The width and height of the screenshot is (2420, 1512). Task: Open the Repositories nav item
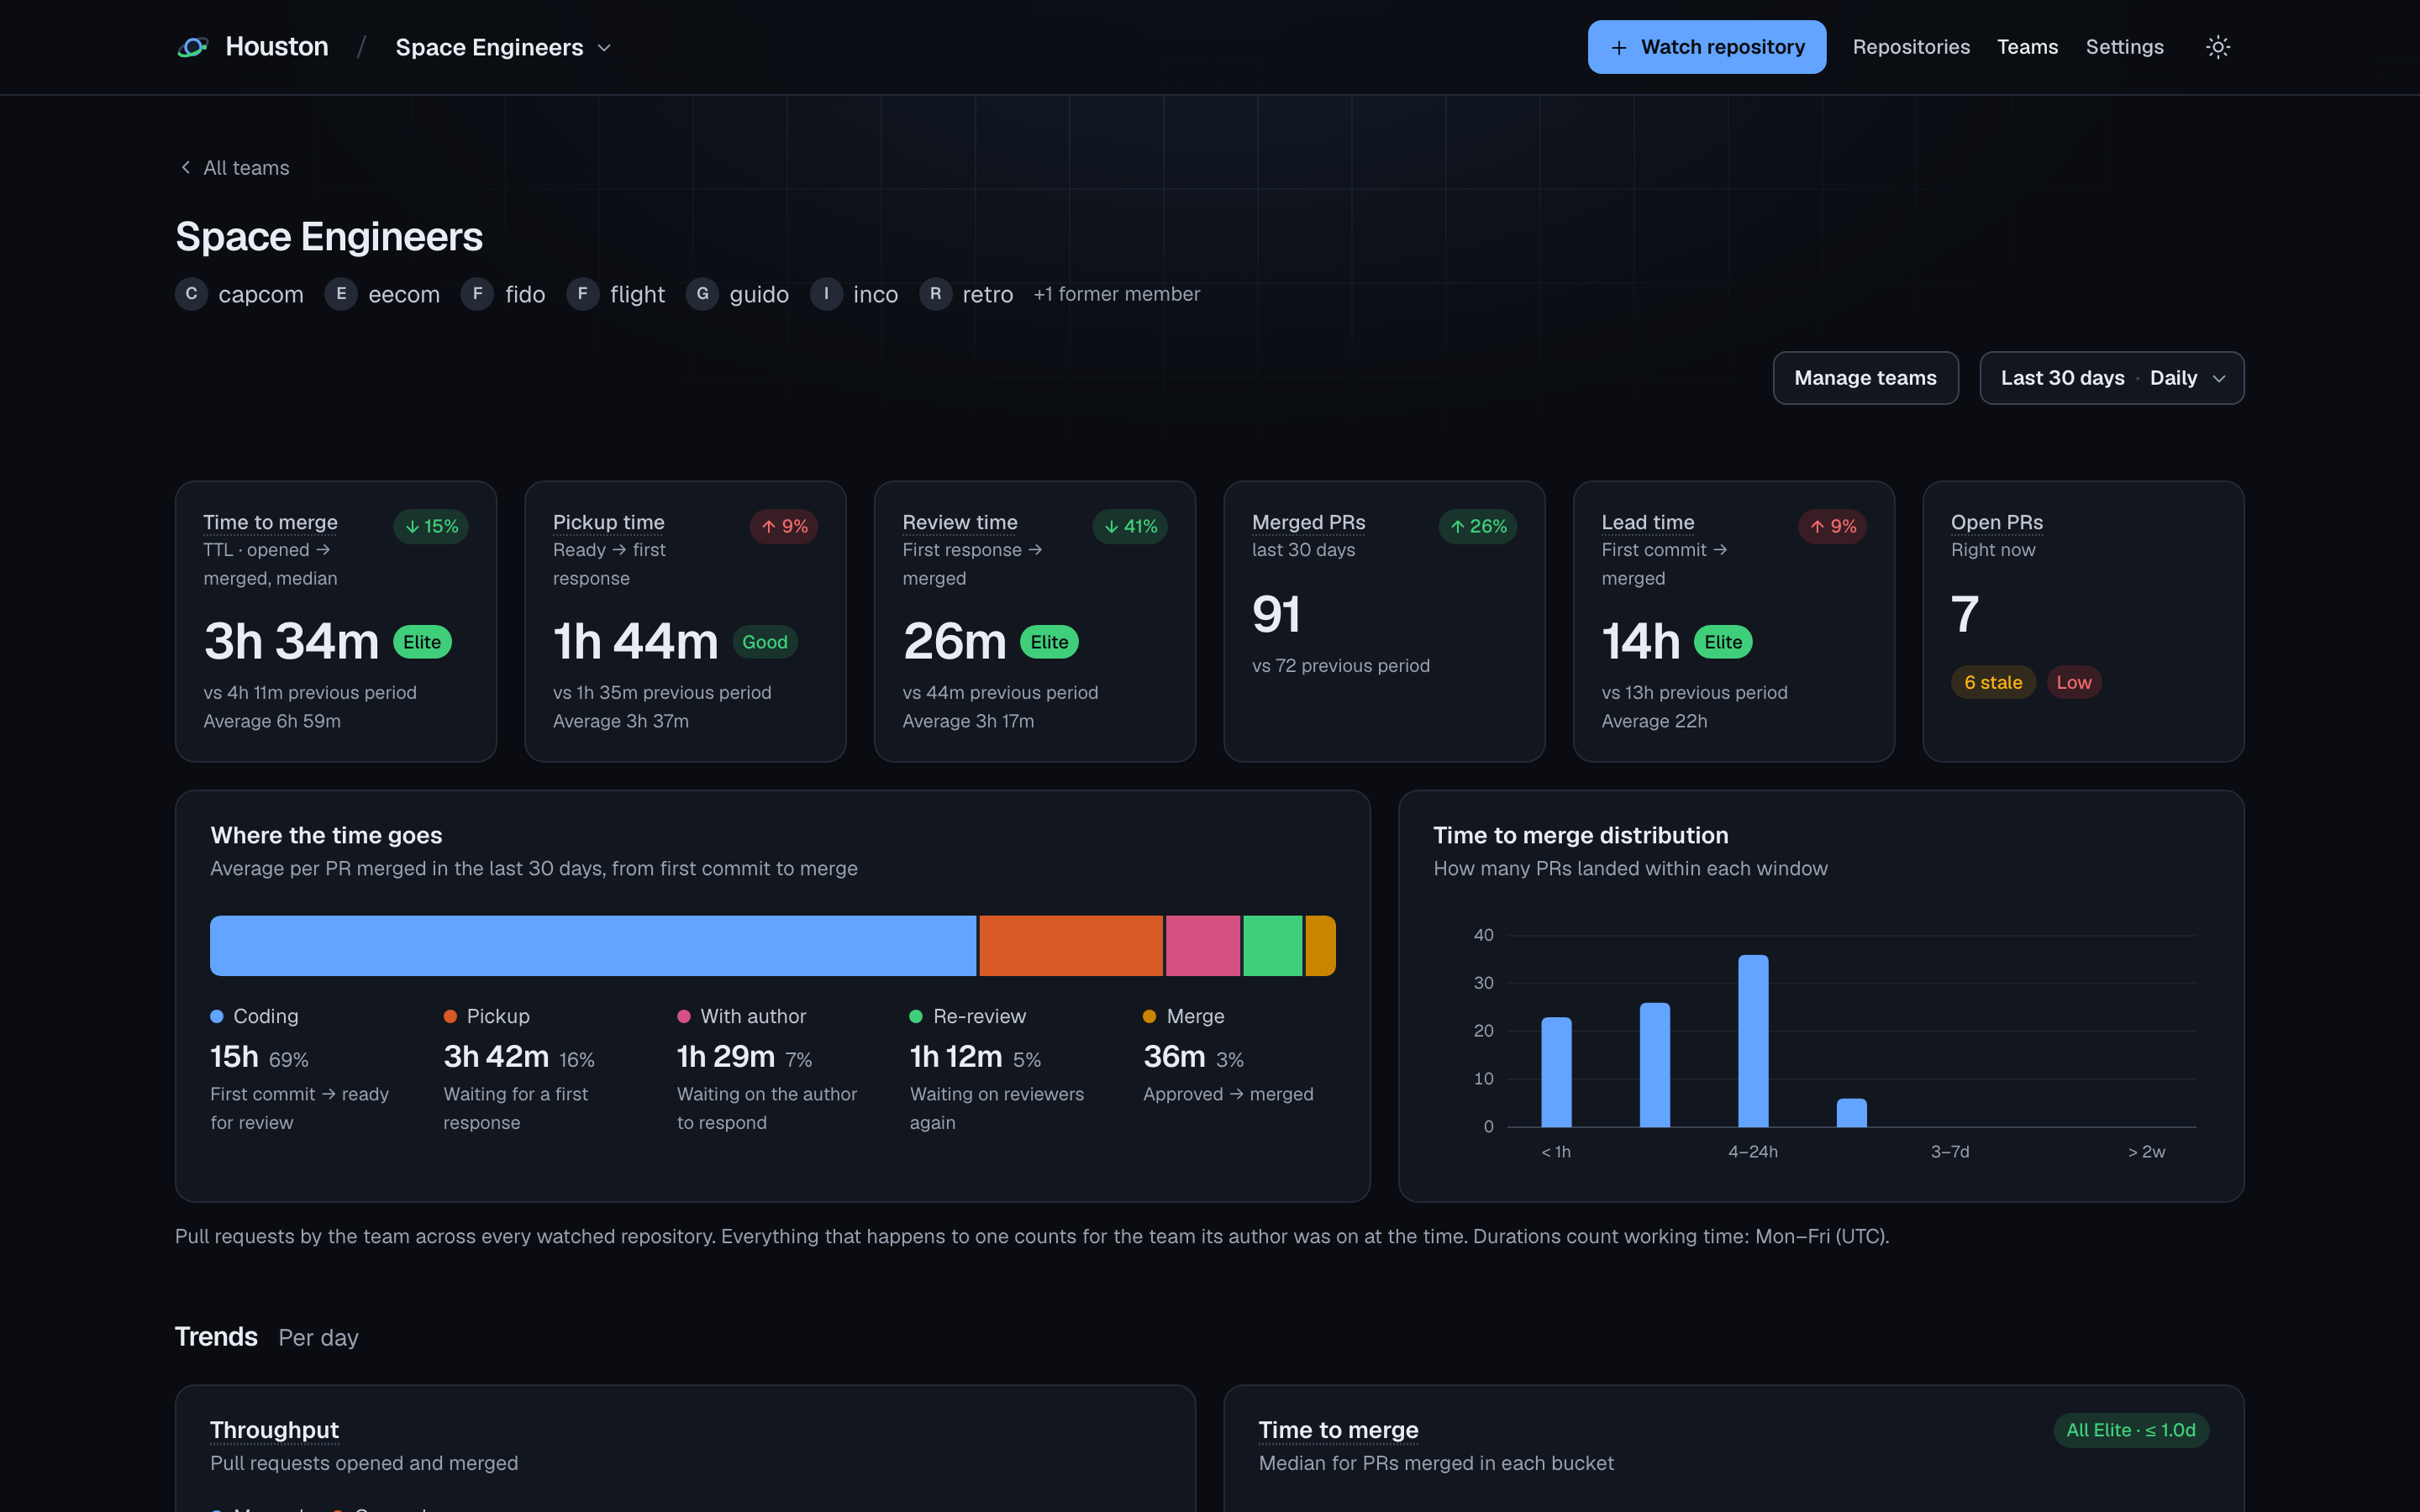pos(1911,47)
